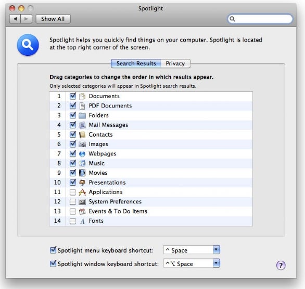Viewport: 305px width, 289px height.
Task: Select the Mail Messages row label
Action: click(x=108, y=125)
